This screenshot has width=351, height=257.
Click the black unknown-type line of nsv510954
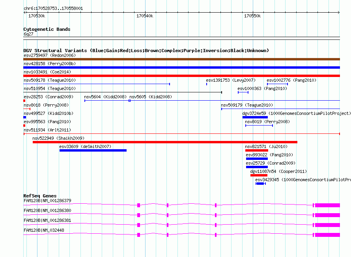tap(123, 92)
